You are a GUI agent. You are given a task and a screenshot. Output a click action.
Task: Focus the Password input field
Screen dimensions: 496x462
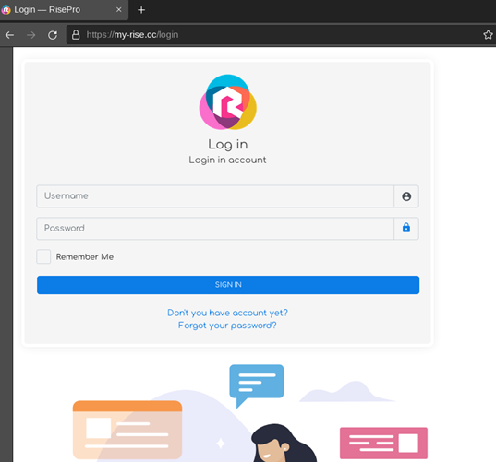point(215,229)
